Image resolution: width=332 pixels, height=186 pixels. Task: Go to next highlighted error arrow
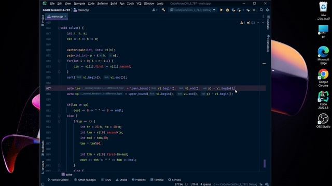(x=263, y=23)
